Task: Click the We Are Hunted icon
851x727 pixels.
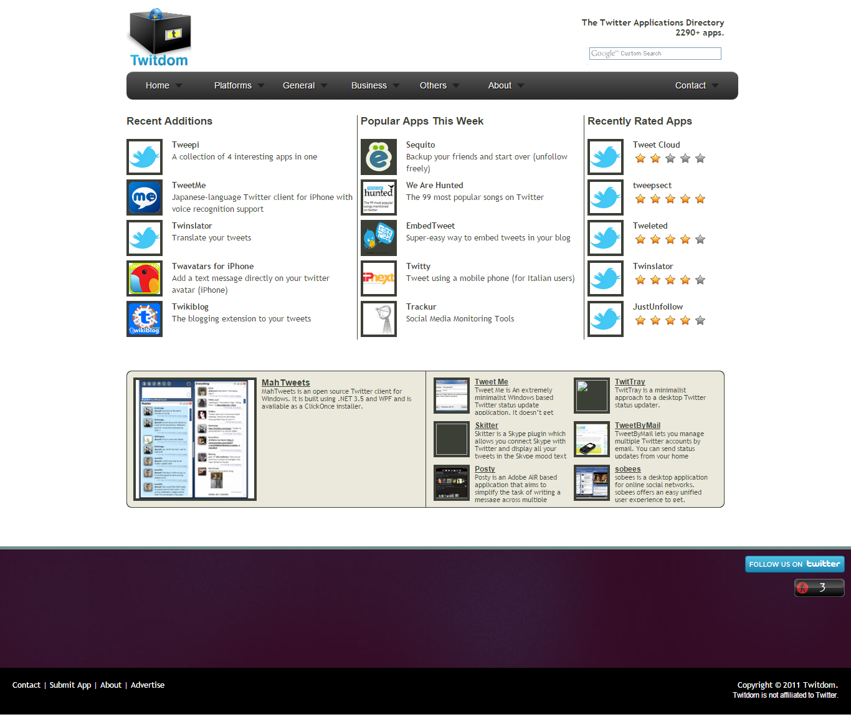Action: click(x=379, y=197)
